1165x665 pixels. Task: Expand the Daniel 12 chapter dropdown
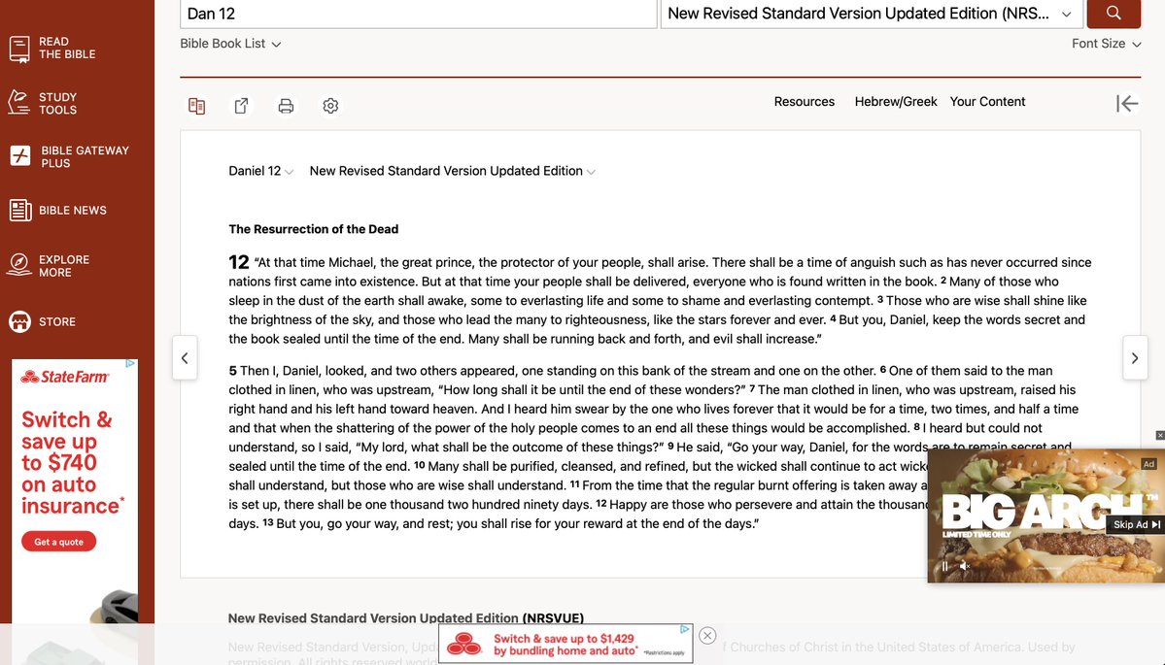[260, 171]
